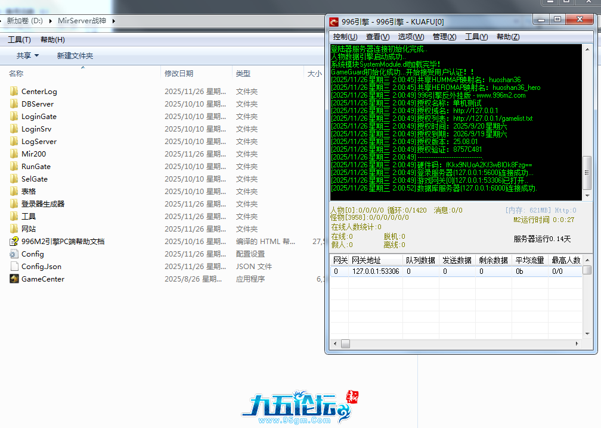Screen dimensions: 601x428
Task: Open the 控制(U) menu
Action: point(345,37)
